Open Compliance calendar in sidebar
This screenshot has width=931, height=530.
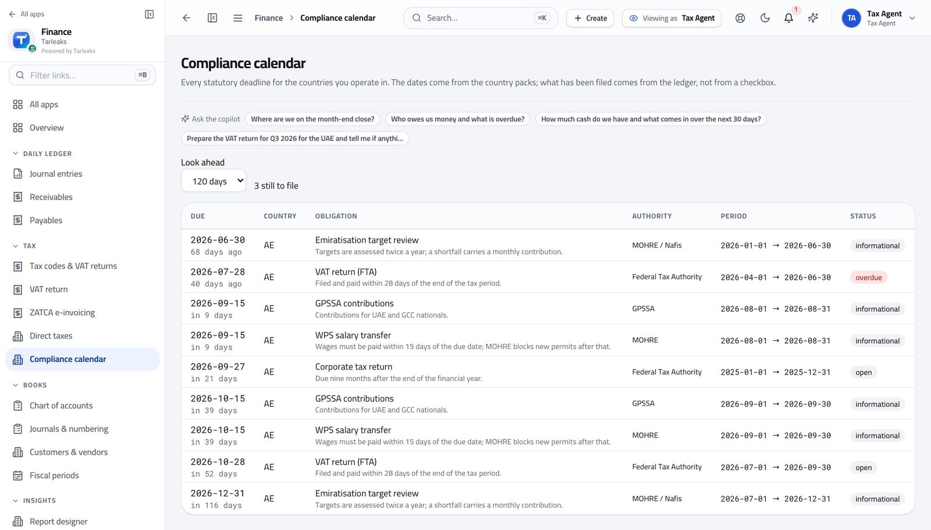pyautogui.click(x=82, y=360)
